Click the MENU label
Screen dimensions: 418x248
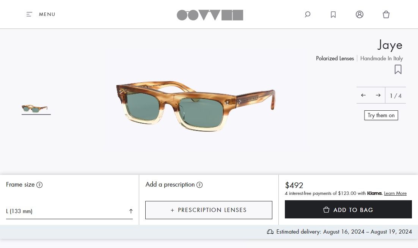click(47, 14)
